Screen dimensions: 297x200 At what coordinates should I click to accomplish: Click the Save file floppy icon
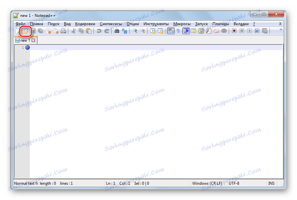pyautogui.click(x=33, y=31)
